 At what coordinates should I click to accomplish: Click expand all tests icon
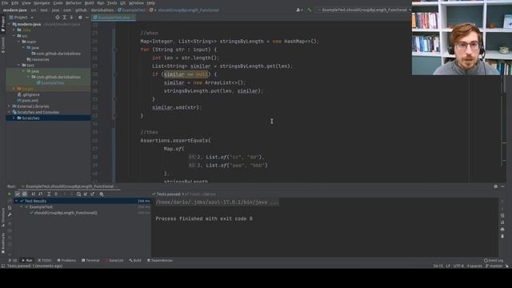[49, 194]
